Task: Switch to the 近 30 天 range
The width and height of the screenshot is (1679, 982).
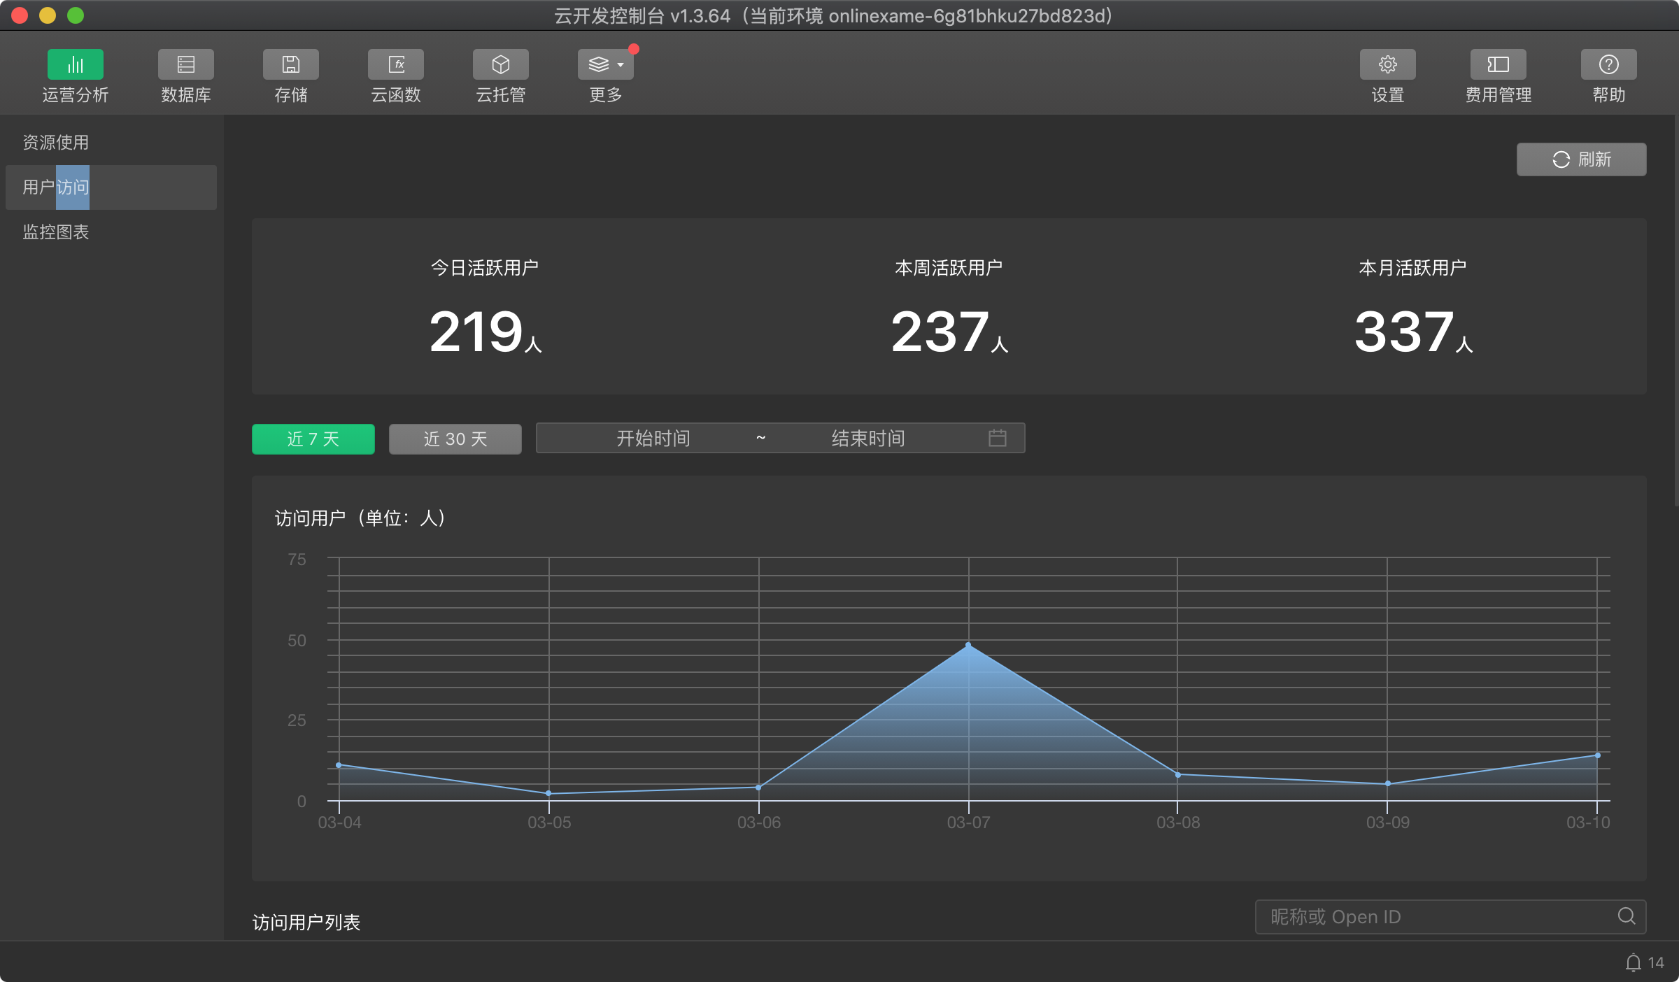Action: click(x=455, y=439)
